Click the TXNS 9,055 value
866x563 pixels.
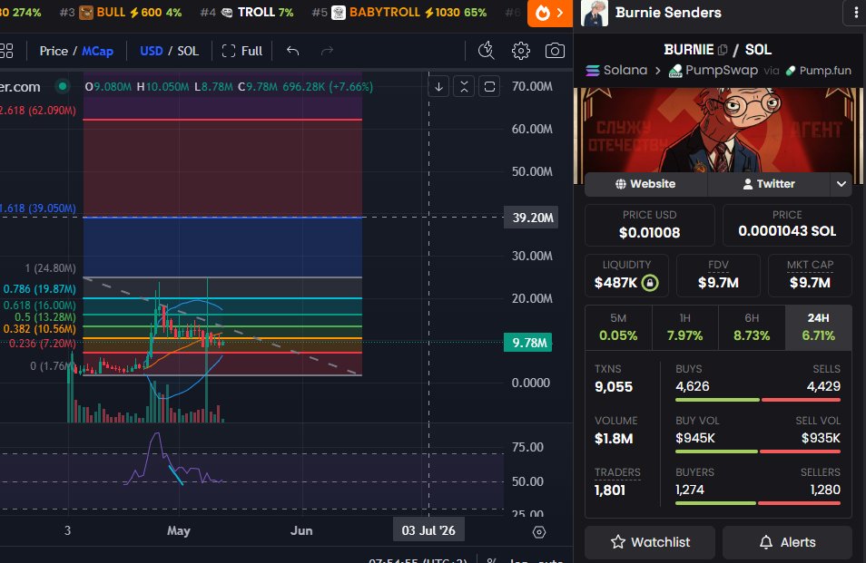coord(614,387)
